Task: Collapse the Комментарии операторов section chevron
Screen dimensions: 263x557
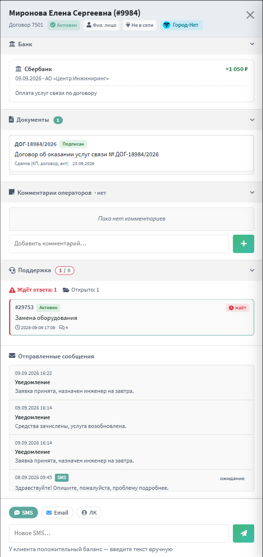Action: coord(252,192)
